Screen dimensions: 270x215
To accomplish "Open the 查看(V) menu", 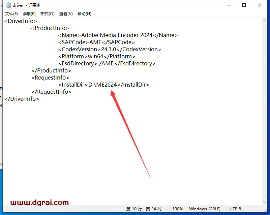I will pos(66,14).
